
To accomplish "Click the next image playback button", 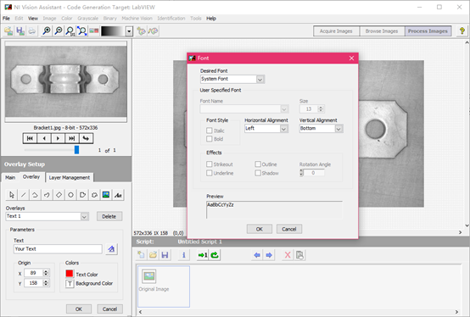I will [x=58, y=138].
